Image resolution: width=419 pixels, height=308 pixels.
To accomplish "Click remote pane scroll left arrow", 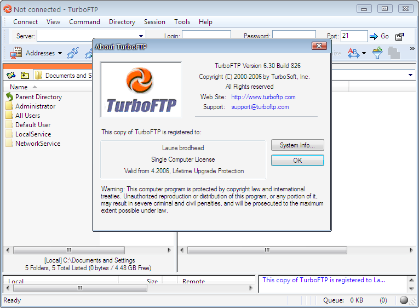I will pyautogui.click(x=182, y=250).
